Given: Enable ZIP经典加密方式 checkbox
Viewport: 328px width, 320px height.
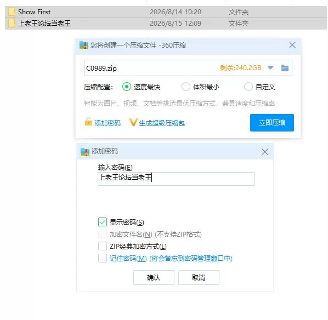Looking at the screenshot, I should [x=103, y=246].
